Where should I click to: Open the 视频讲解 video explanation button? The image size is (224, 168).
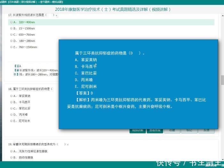(137, 130)
